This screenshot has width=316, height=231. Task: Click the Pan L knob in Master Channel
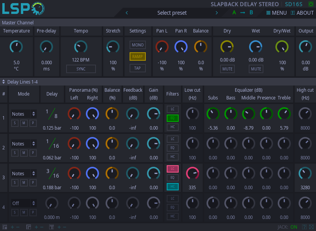[x=162, y=46]
